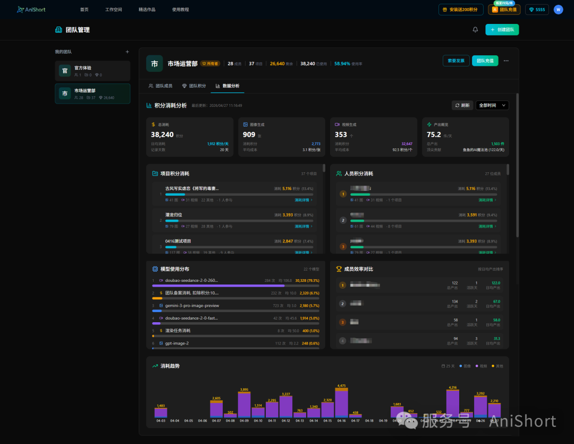Image resolution: width=574 pixels, height=444 pixels.
Task: Click the 5555 diamond points badge
Action: 537,10
